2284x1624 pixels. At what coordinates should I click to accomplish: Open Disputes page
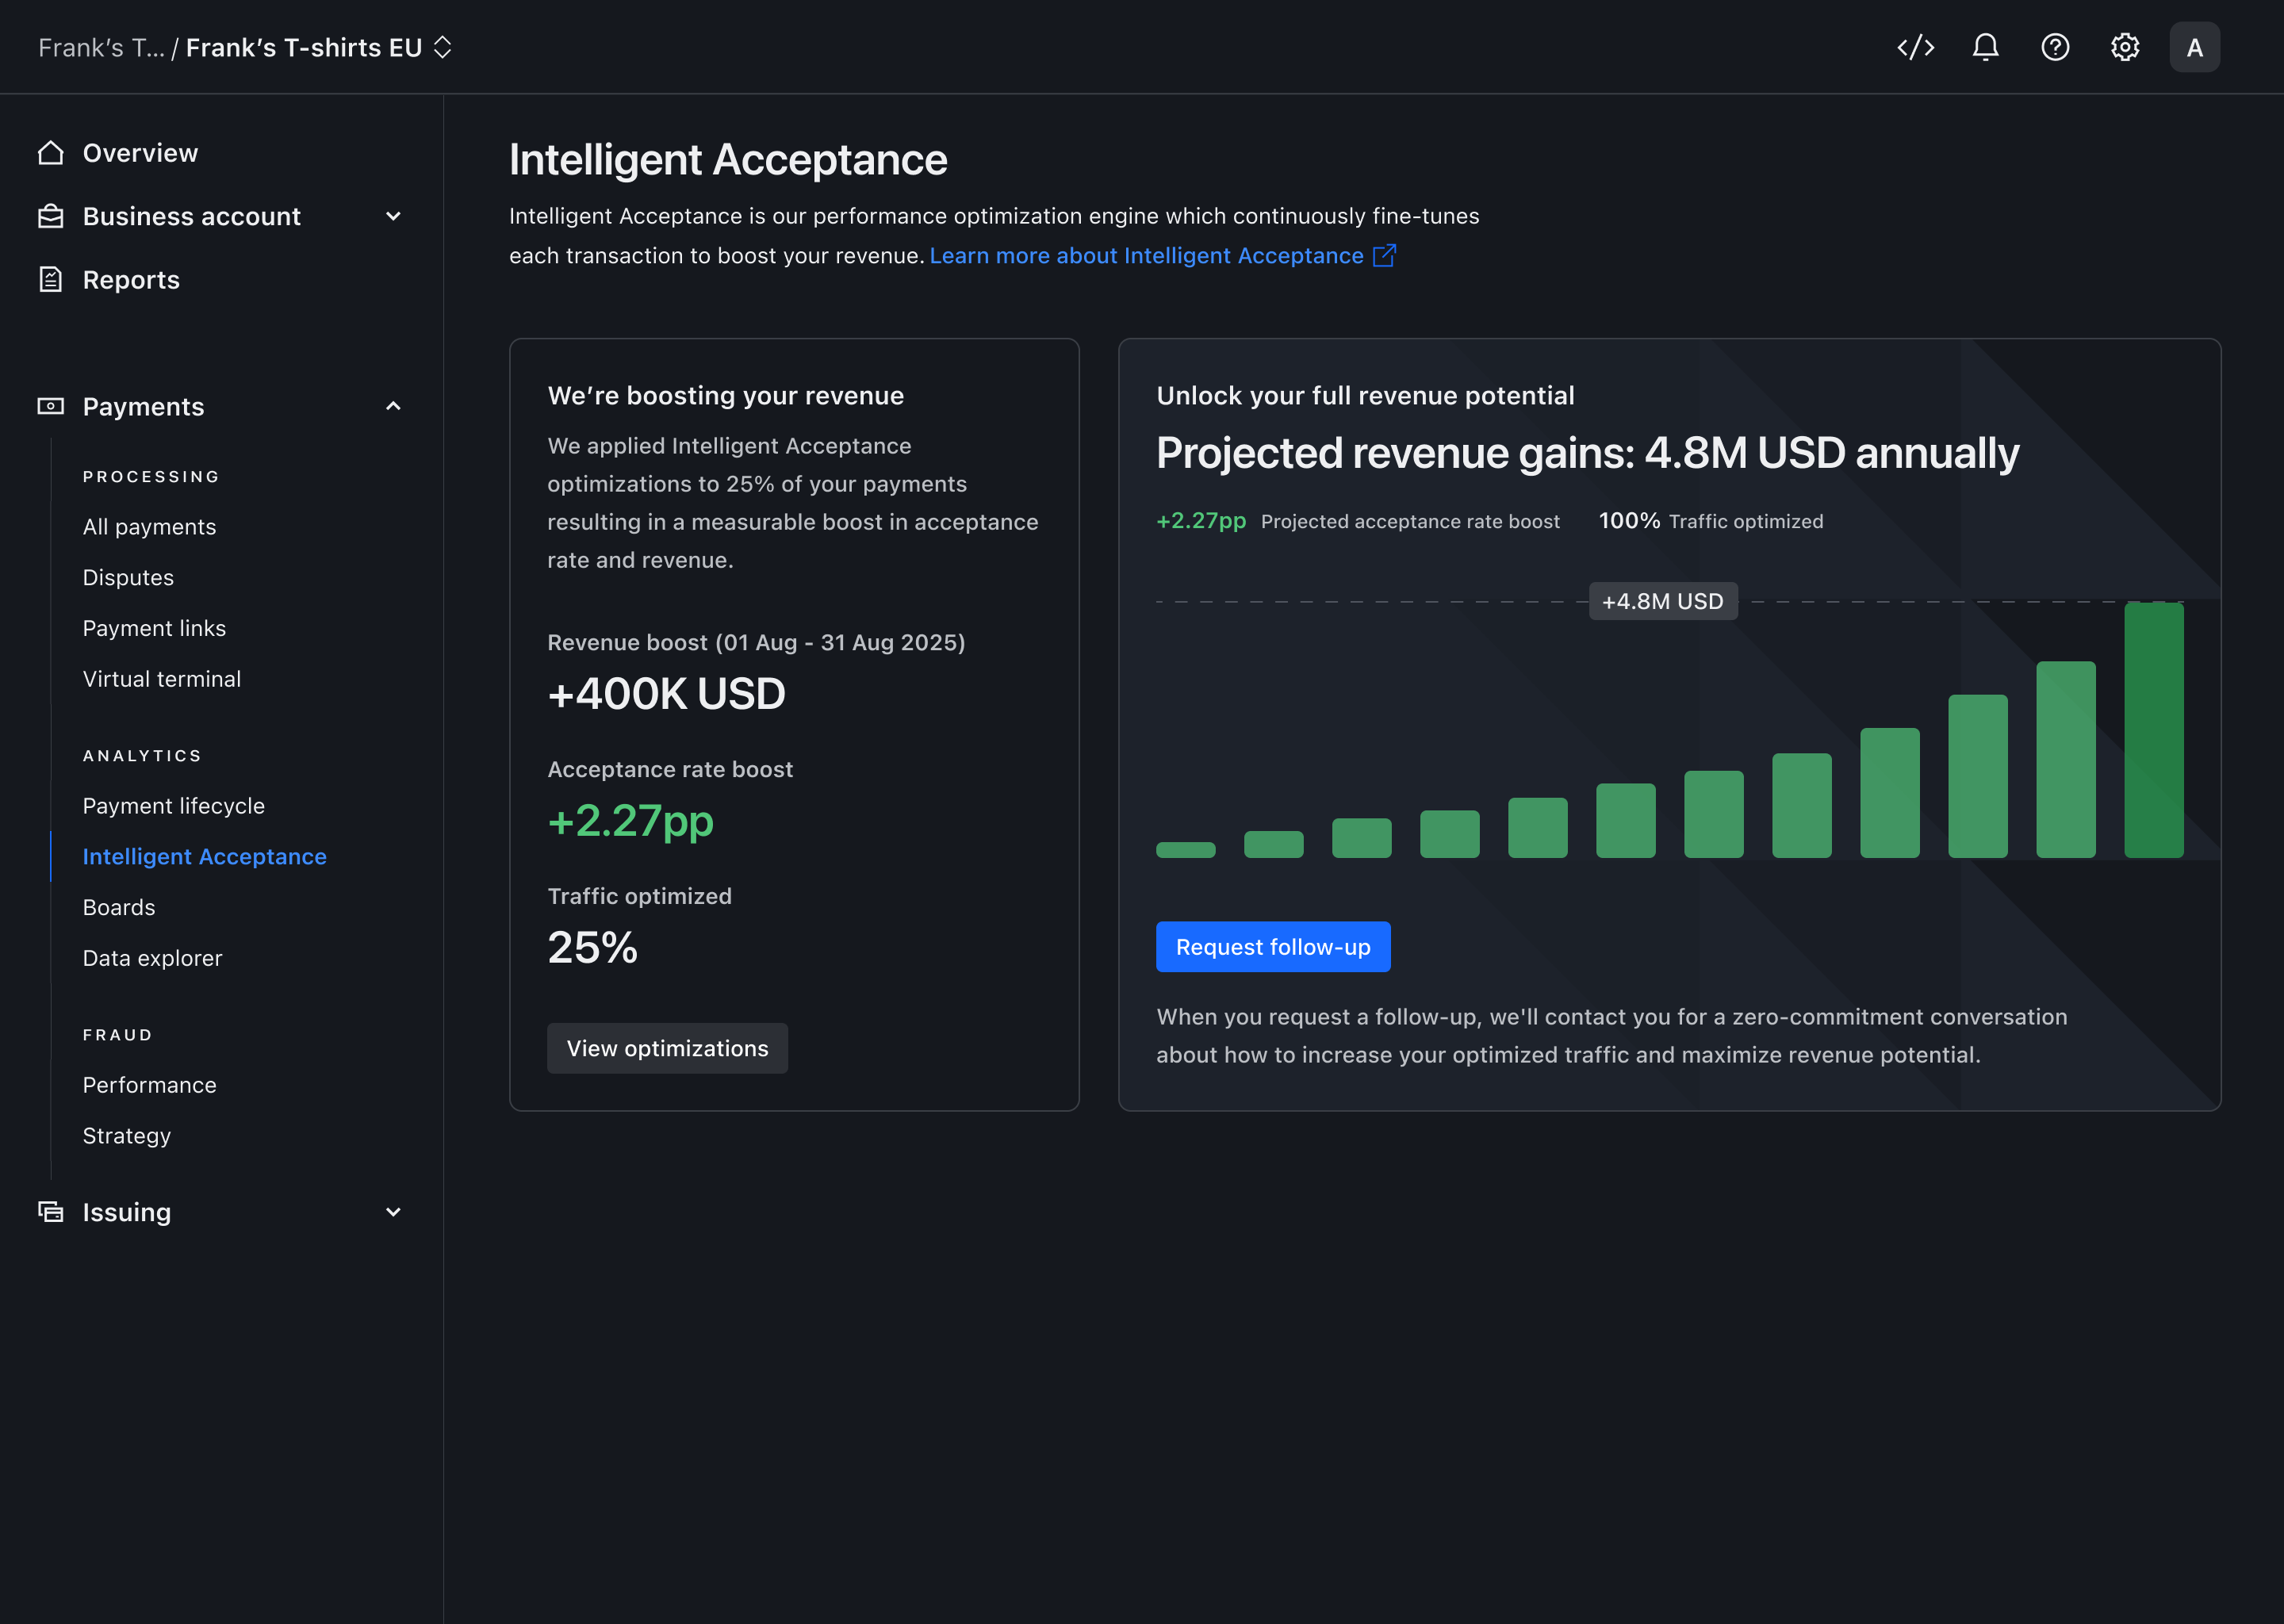(x=128, y=578)
